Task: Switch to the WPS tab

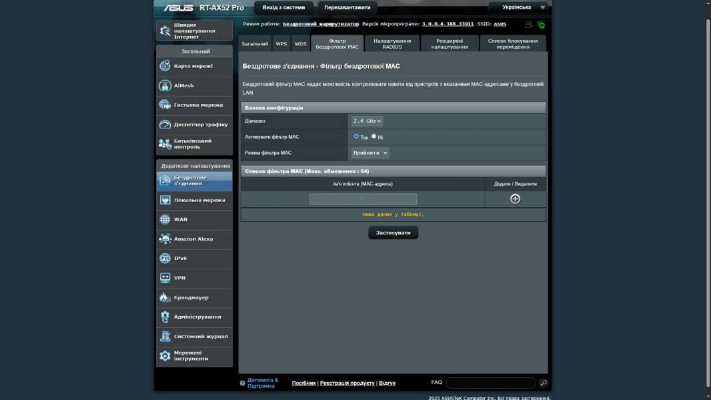Action: (x=281, y=44)
